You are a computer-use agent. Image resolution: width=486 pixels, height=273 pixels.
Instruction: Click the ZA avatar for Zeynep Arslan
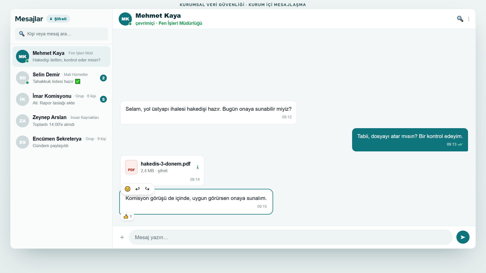click(23, 121)
